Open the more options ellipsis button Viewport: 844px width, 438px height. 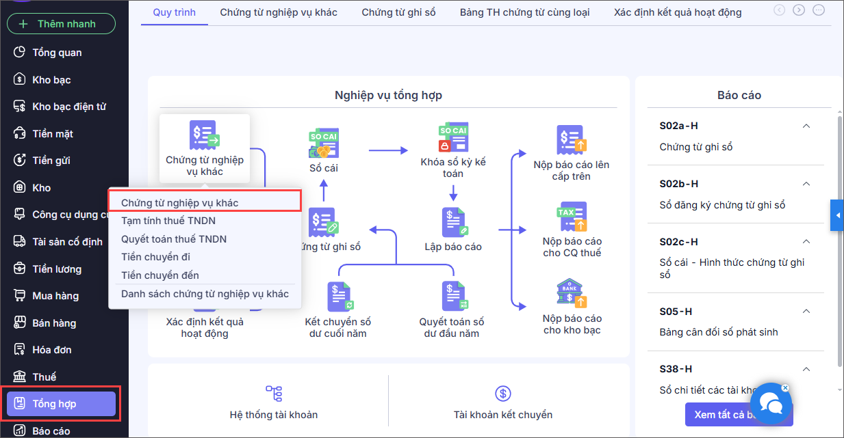[x=819, y=10]
